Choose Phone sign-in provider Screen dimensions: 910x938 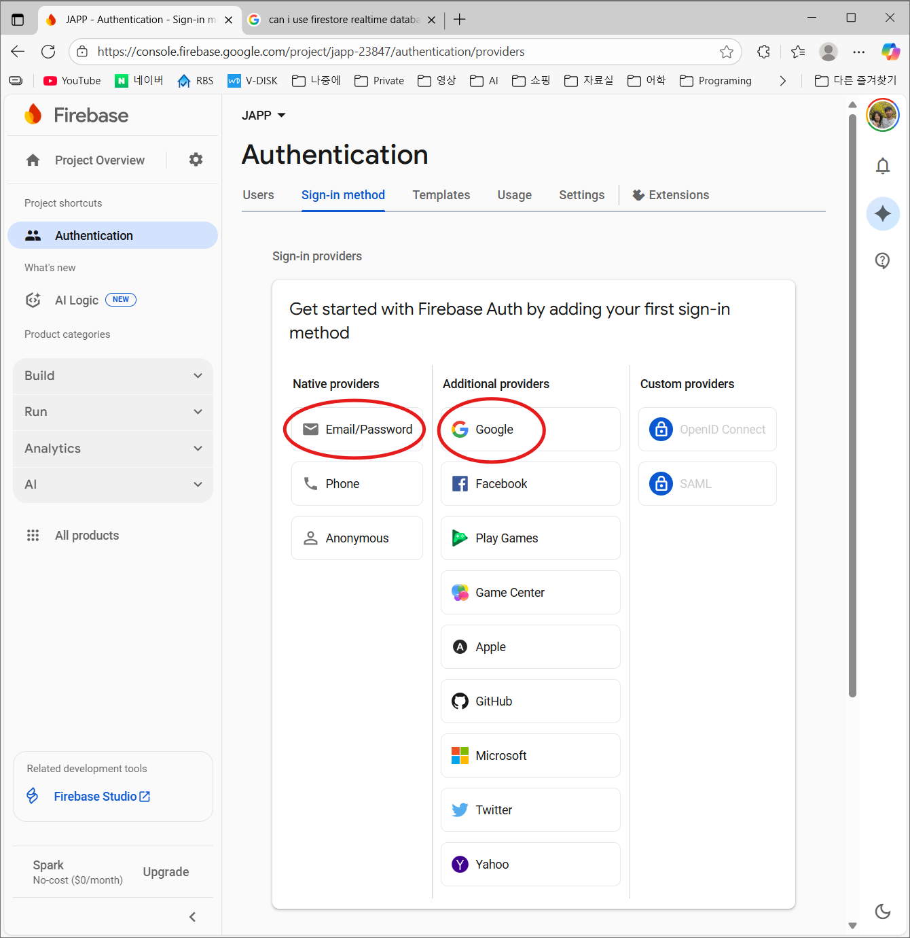tap(357, 484)
